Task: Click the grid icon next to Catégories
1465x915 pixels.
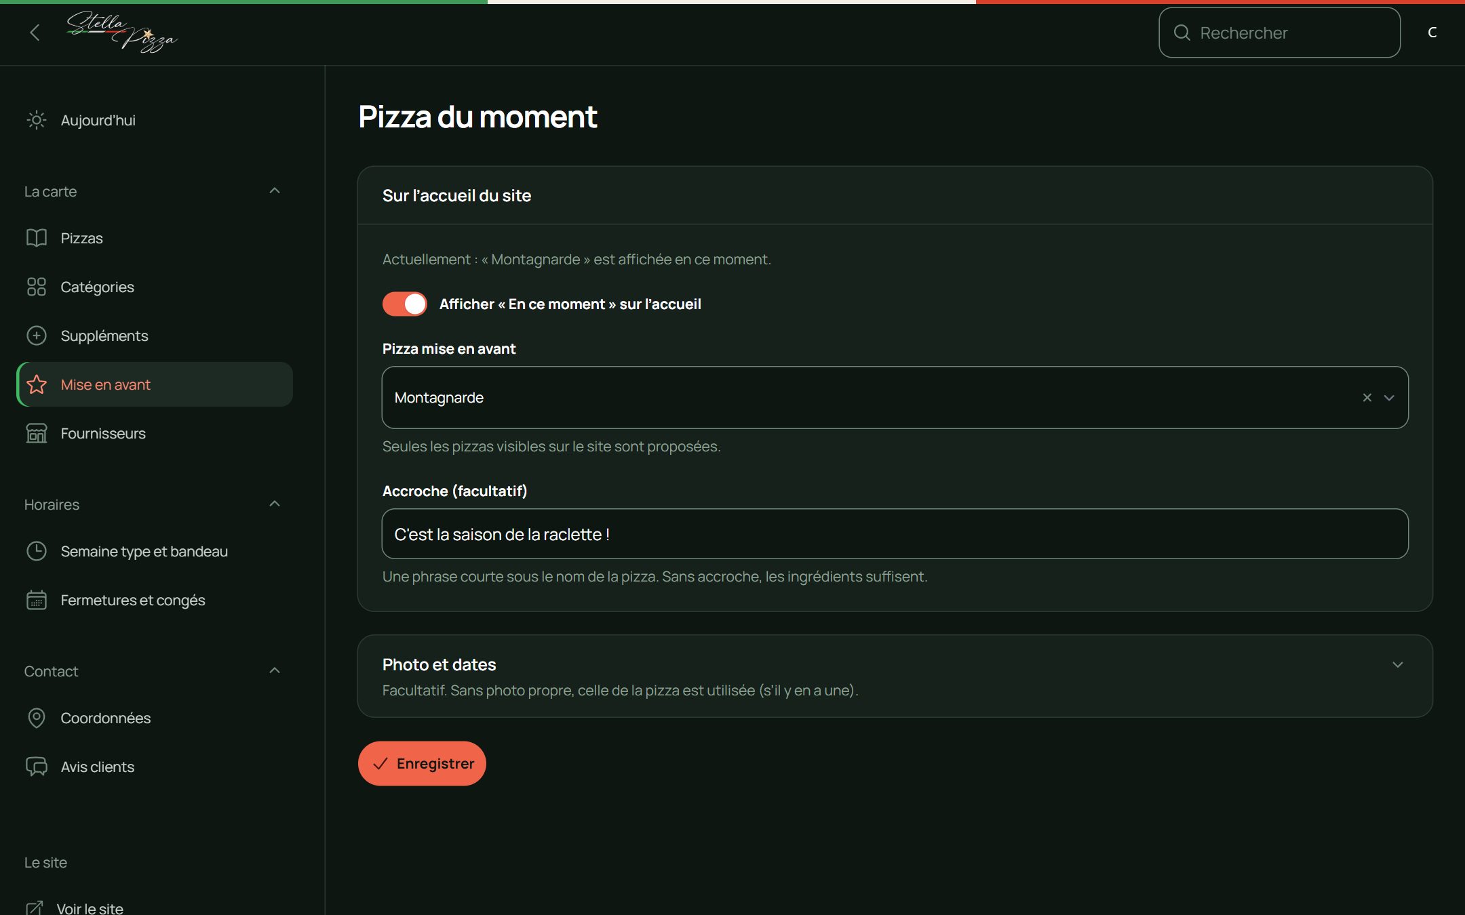Action: (x=37, y=287)
